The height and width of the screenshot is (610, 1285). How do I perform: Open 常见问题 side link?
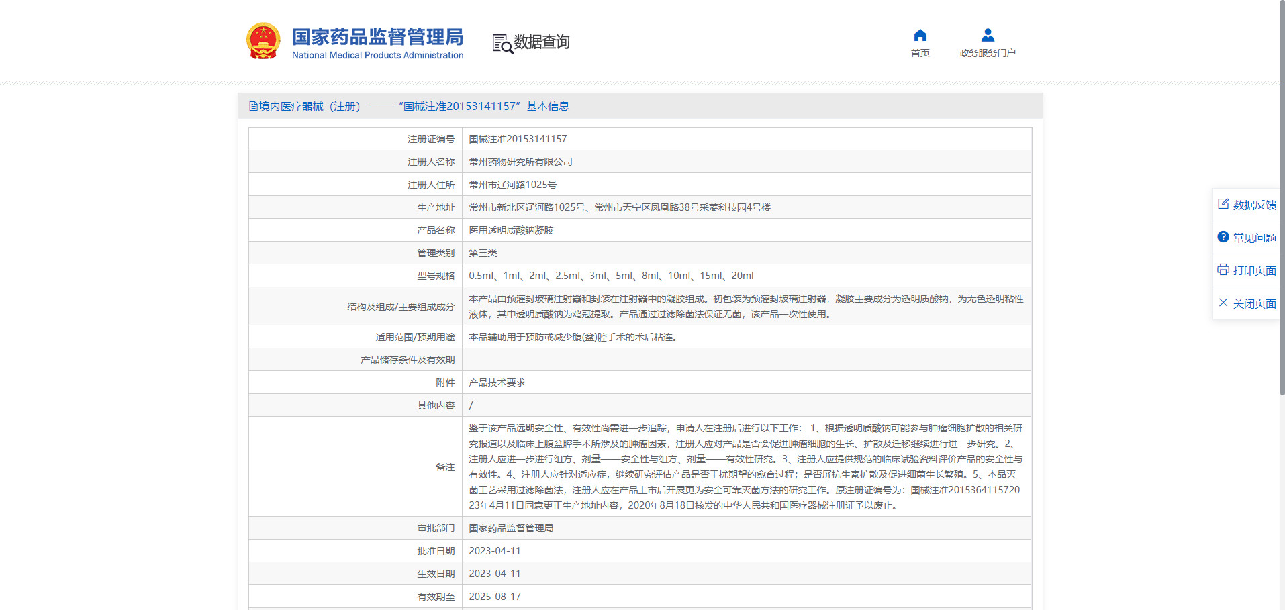tap(1254, 238)
